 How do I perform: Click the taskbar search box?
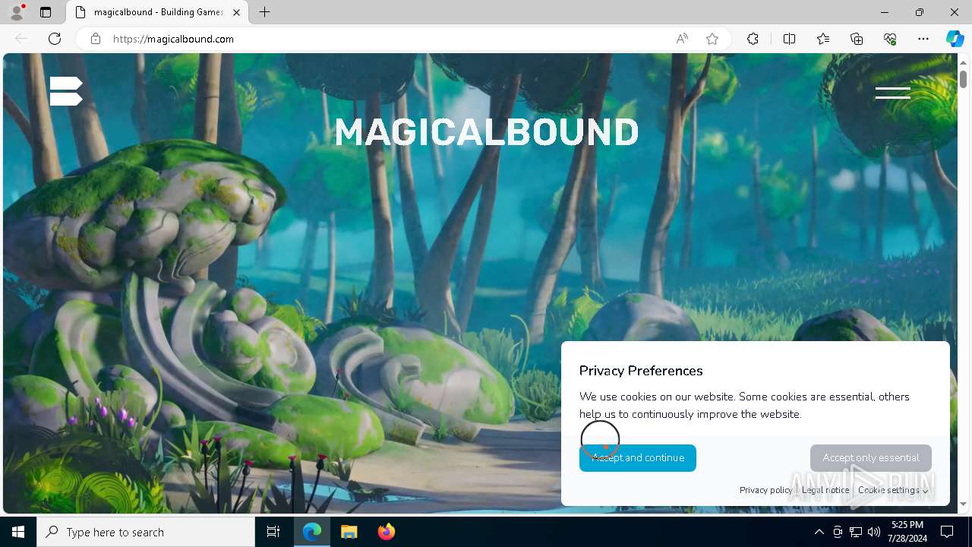(146, 532)
